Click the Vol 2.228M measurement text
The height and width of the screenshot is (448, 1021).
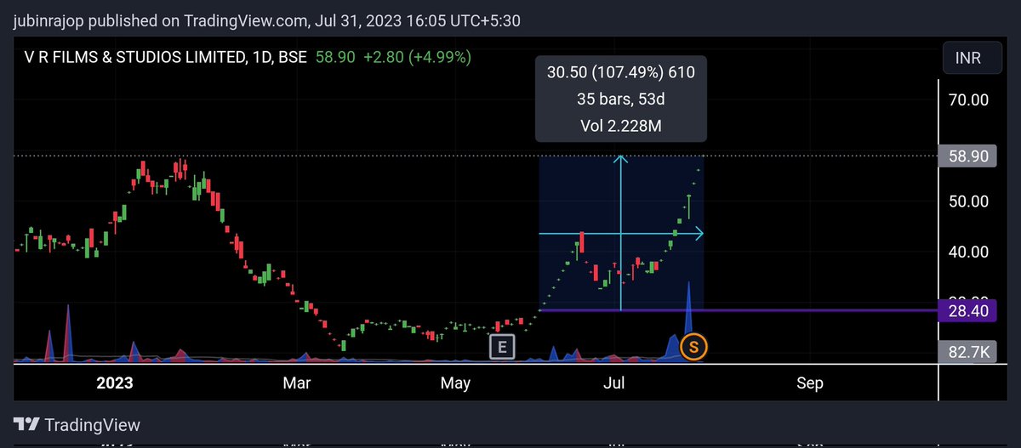[x=621, y=127]
